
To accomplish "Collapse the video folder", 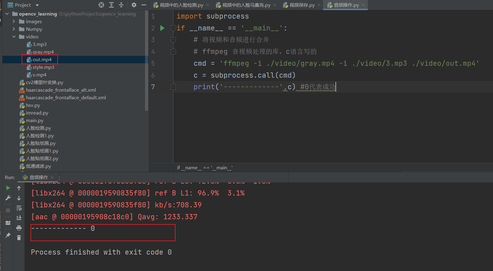I will click(14, 37).
